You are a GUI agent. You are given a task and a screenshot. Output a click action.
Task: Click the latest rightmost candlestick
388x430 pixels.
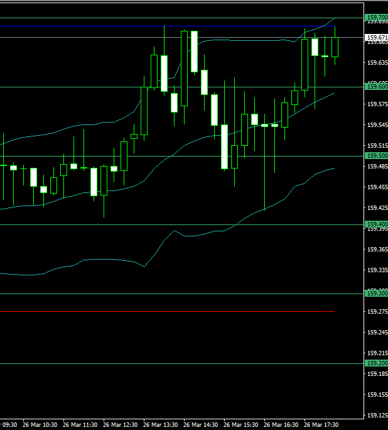[x=335, y=47]
